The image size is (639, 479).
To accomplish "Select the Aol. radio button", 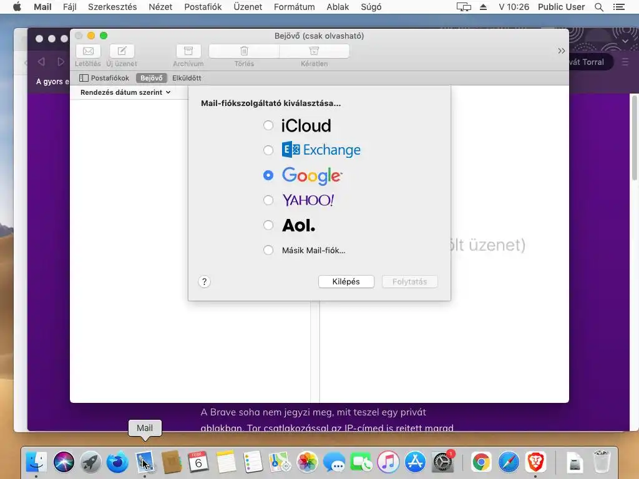I will pyautogui.click(x=268, y=225).
